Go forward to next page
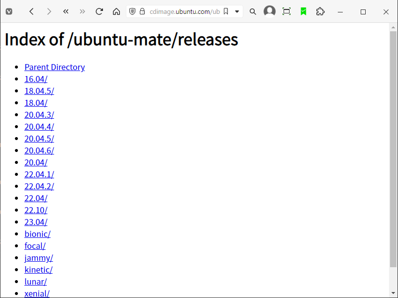This screenshot has width=398, height=298. pos(49,11)
